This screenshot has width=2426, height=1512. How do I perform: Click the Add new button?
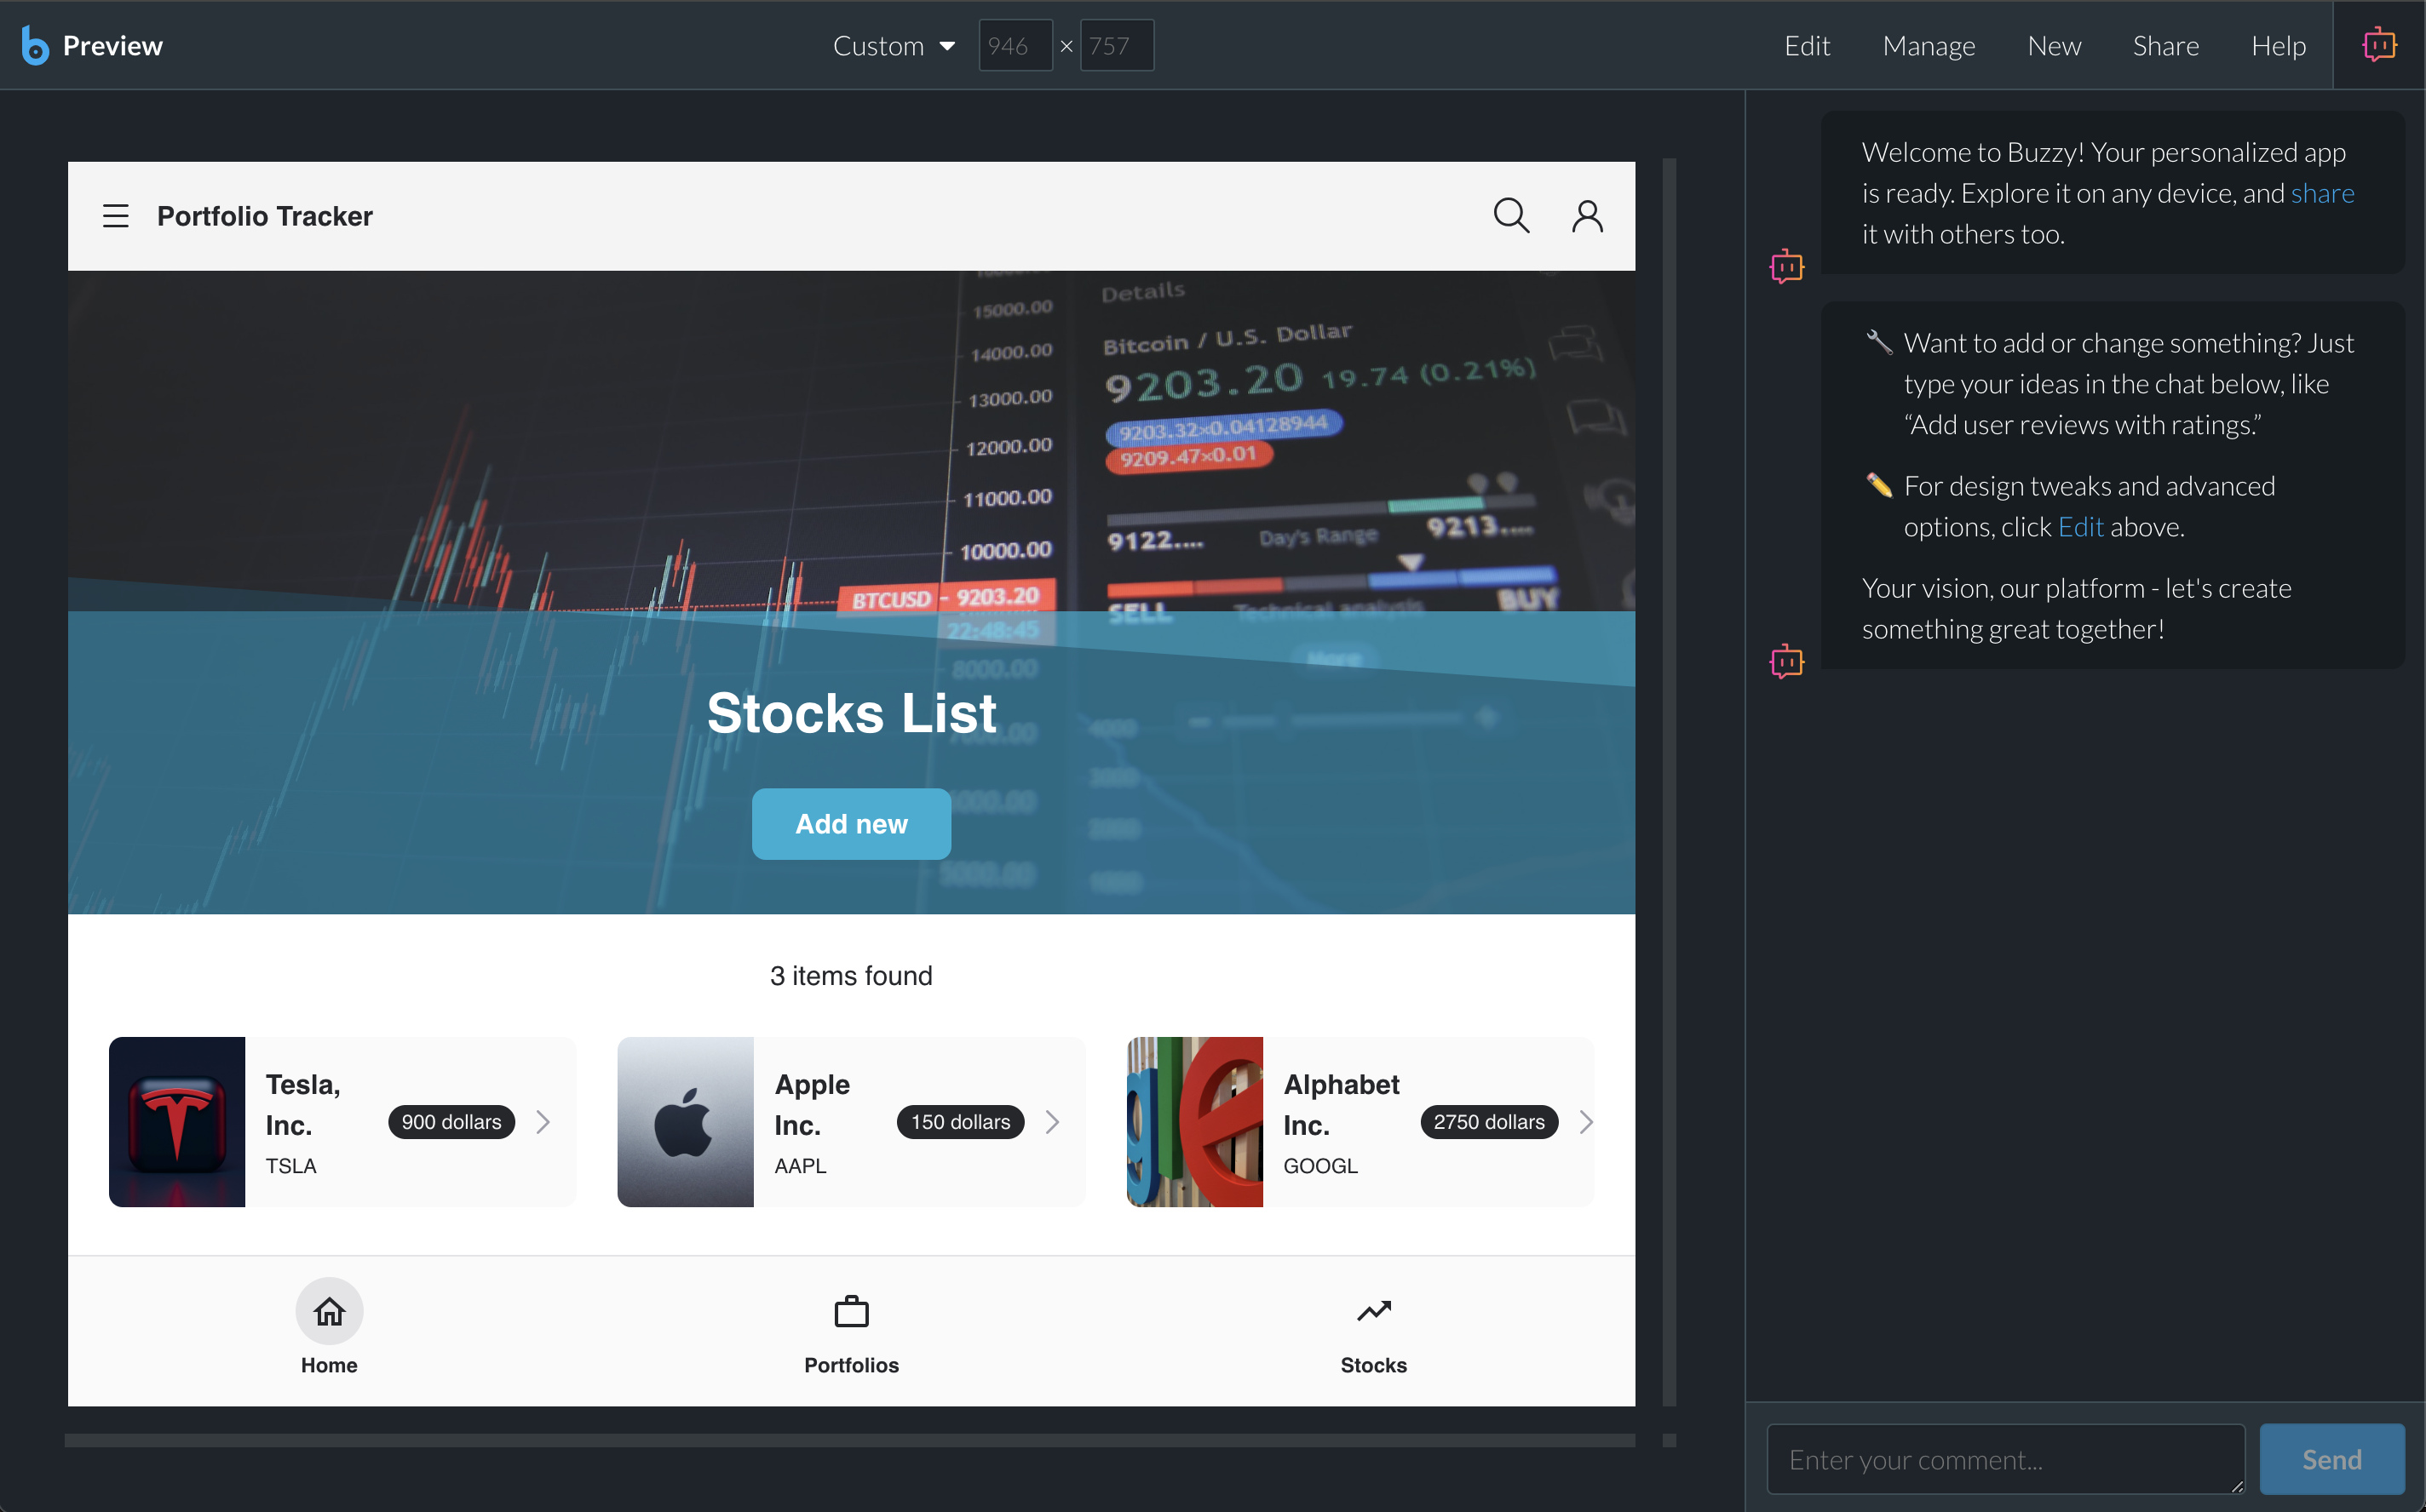[x=851, y=824]
